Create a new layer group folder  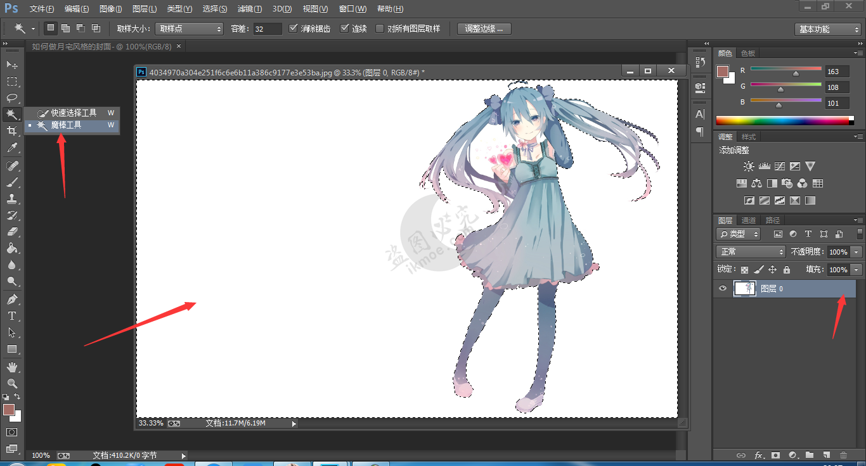coord(810,455)
